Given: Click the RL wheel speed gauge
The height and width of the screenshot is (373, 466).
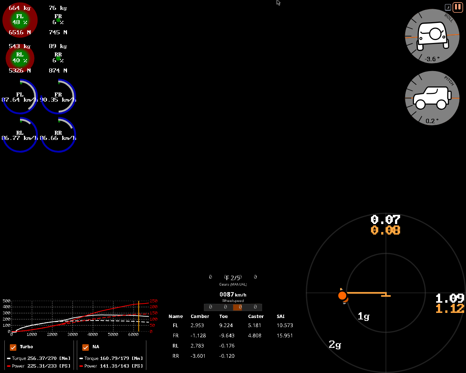Looking at the screenshot, I should point(20,135).
